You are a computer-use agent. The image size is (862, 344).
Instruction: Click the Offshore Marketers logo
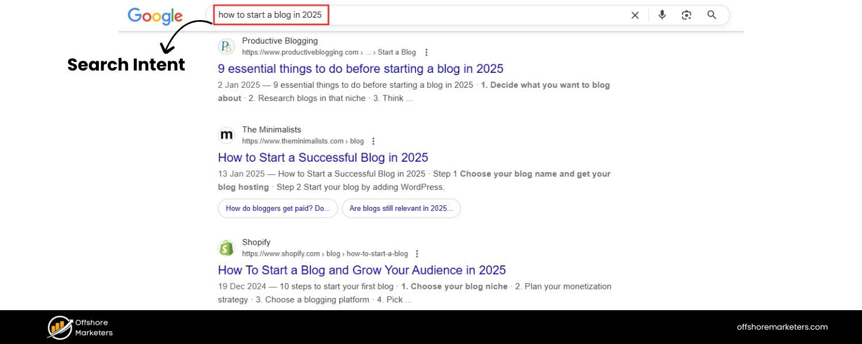[x=80, y=327]
